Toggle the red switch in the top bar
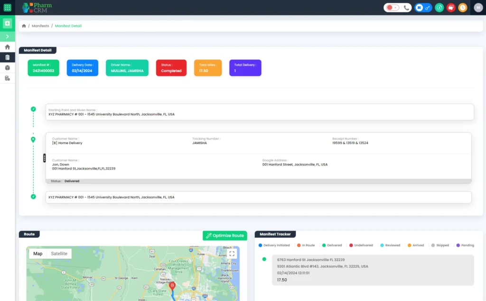 pos(391,8)
